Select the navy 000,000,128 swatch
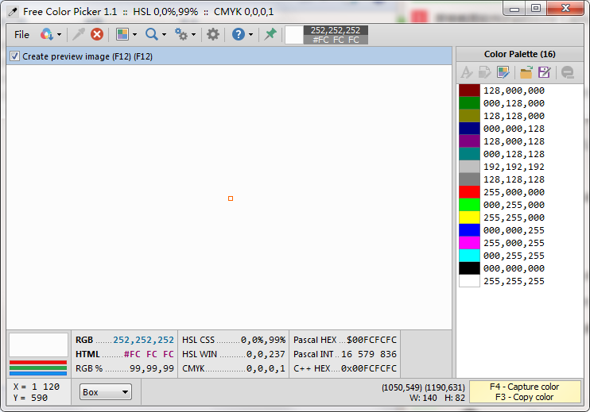 469,129
